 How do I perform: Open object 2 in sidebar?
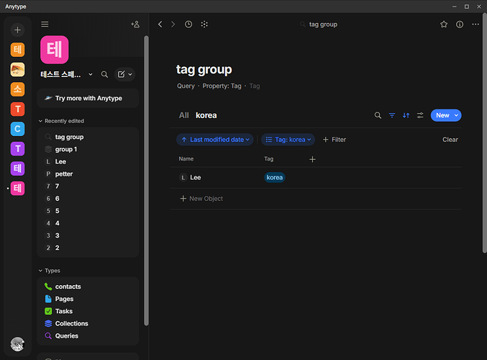[88, 248]
